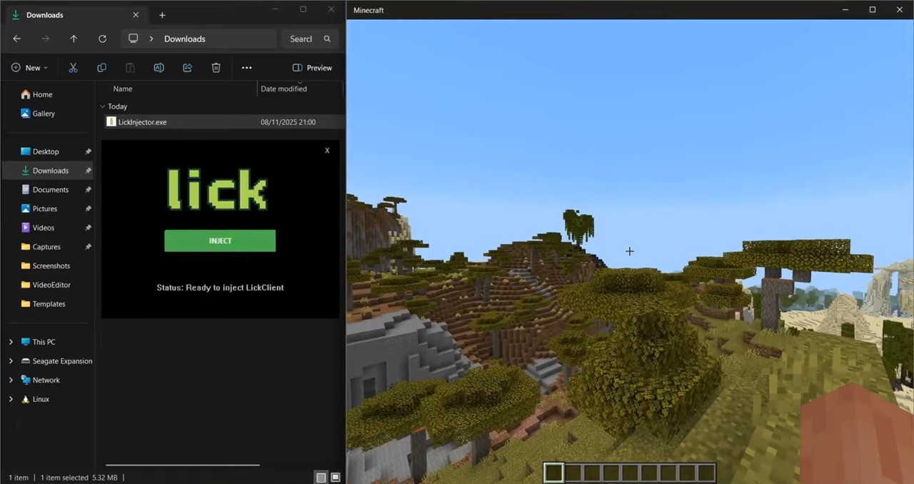Viewport: 914px width, 484px height.
Task: Select Documents in the navigation pane
Action: pos(50,190)
